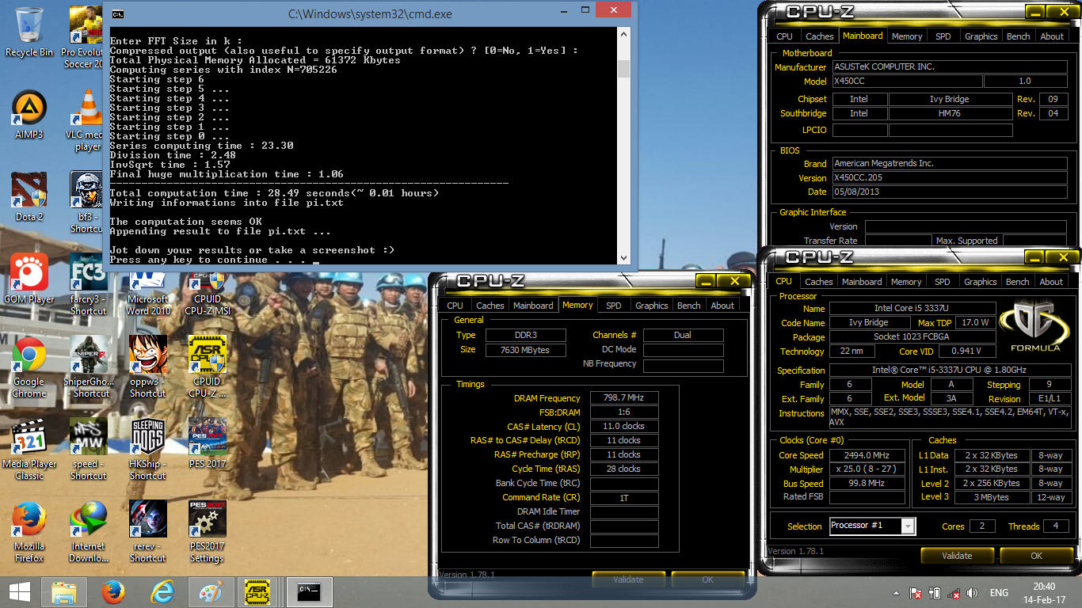Click the Level 3 cache value 3 MBytes
Screen dimensions: 1082x608
(x=991, y=497)
